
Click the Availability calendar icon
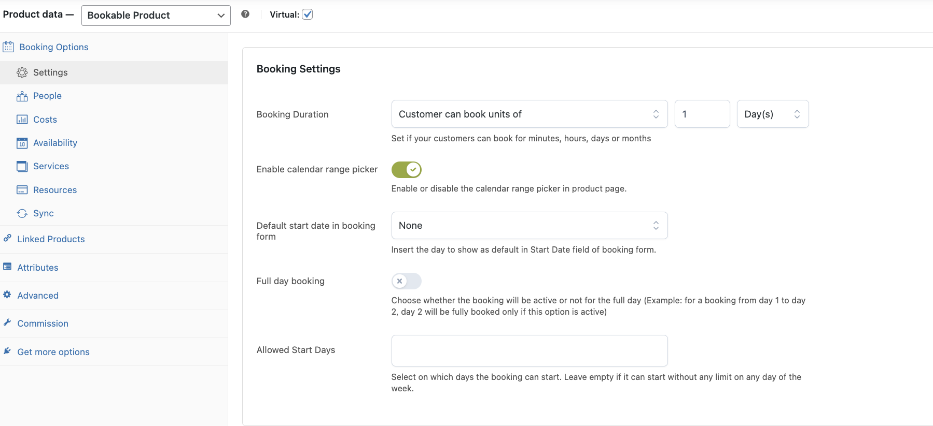(x=22, y=143)
